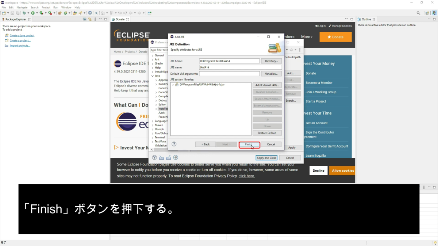This screenshot has height=246, width=438.
Task: Click the Default VM arguments field
Action: click(230, 74)
